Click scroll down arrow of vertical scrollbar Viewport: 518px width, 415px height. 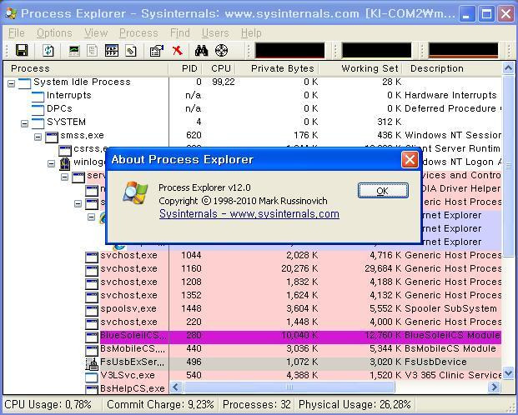click(x=508, y=373)
